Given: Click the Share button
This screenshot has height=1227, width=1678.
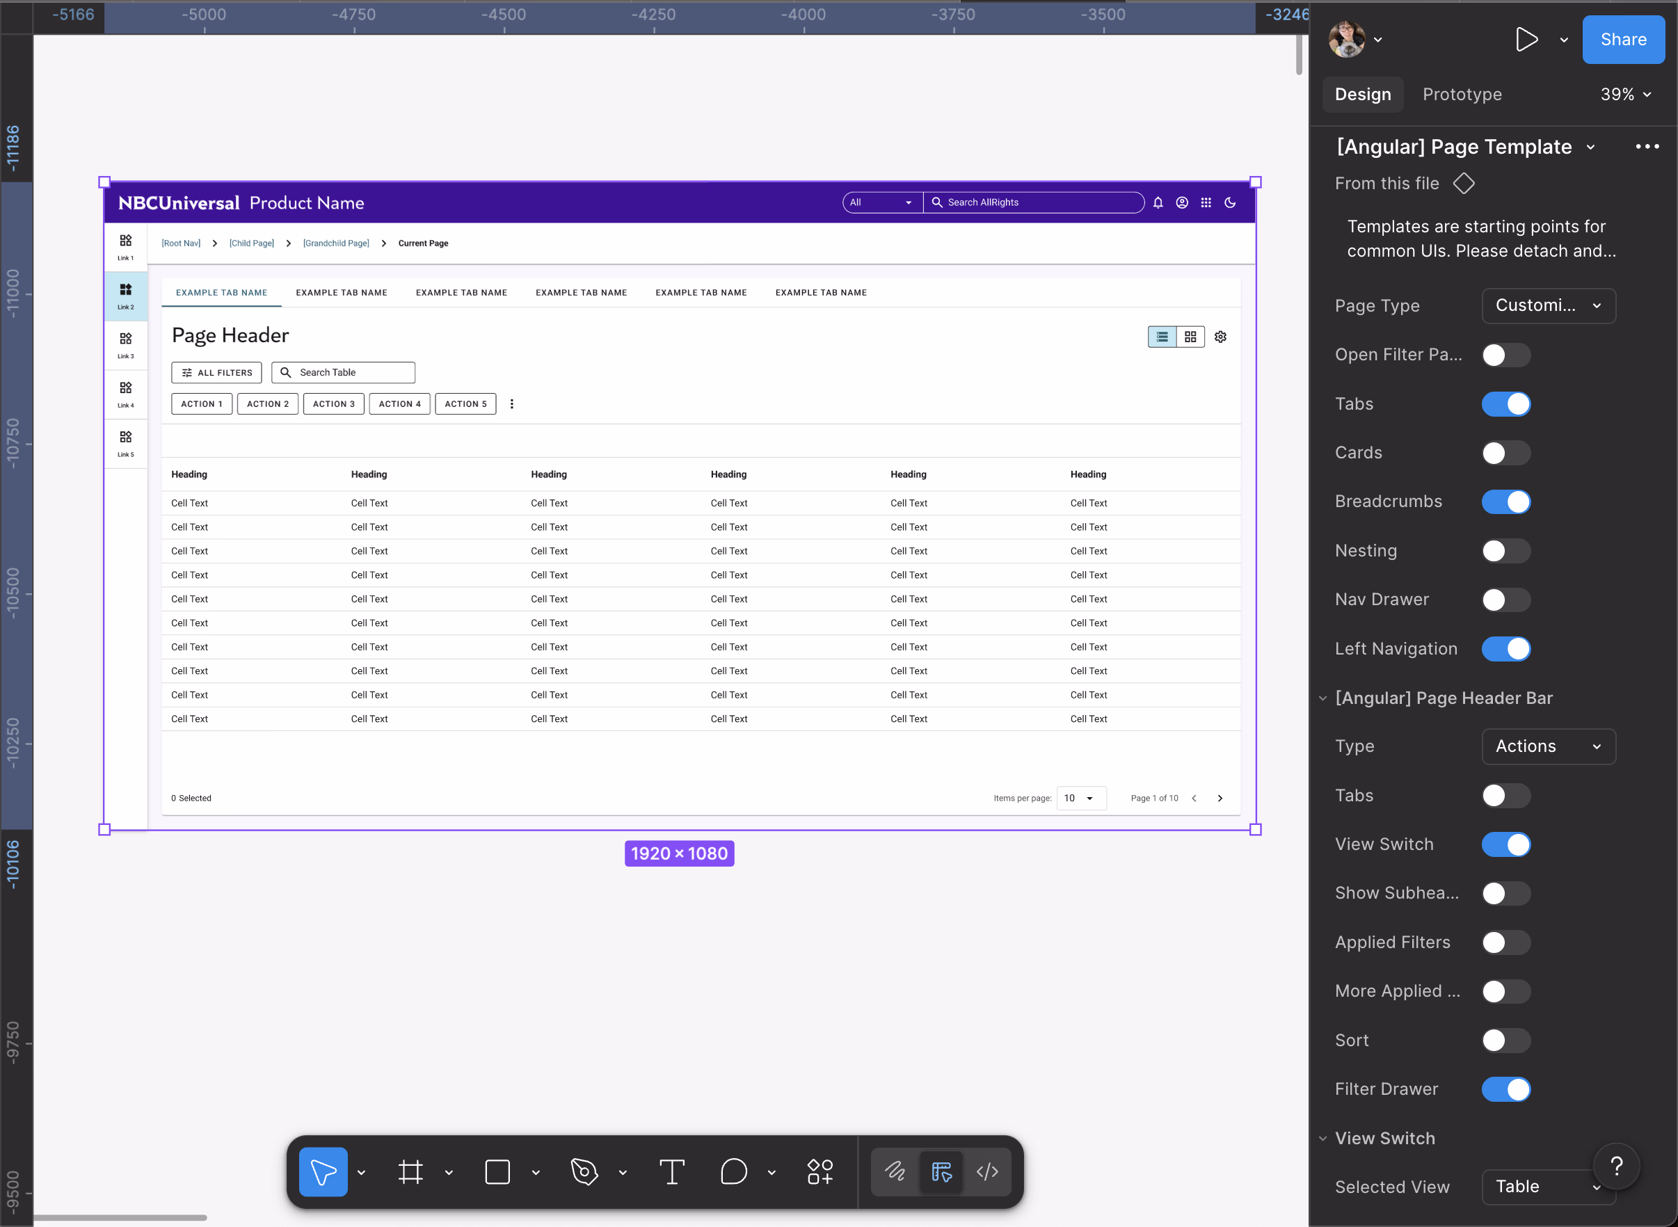Looking at the screenshot, I should tap(1623, 40).
